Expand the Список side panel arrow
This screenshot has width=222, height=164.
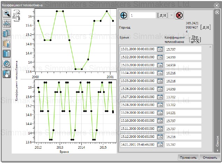pyautogui.click(x=217, y=150)
